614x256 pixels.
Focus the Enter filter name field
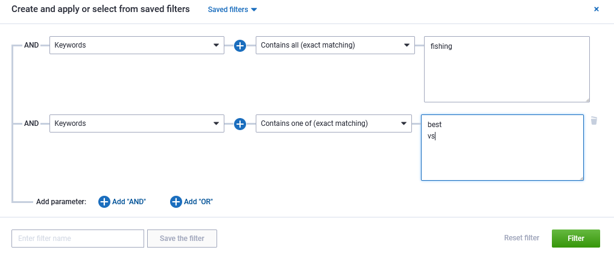[x=78, y=239]
